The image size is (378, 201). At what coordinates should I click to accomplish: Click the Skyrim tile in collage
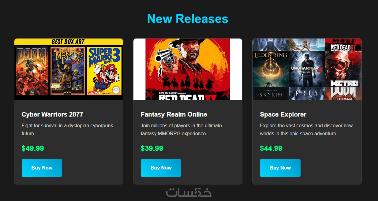point(271,94)
